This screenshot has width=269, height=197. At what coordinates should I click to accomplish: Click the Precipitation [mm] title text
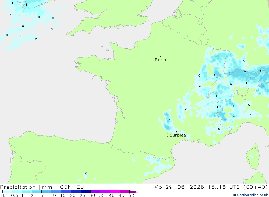pos(27,187)
